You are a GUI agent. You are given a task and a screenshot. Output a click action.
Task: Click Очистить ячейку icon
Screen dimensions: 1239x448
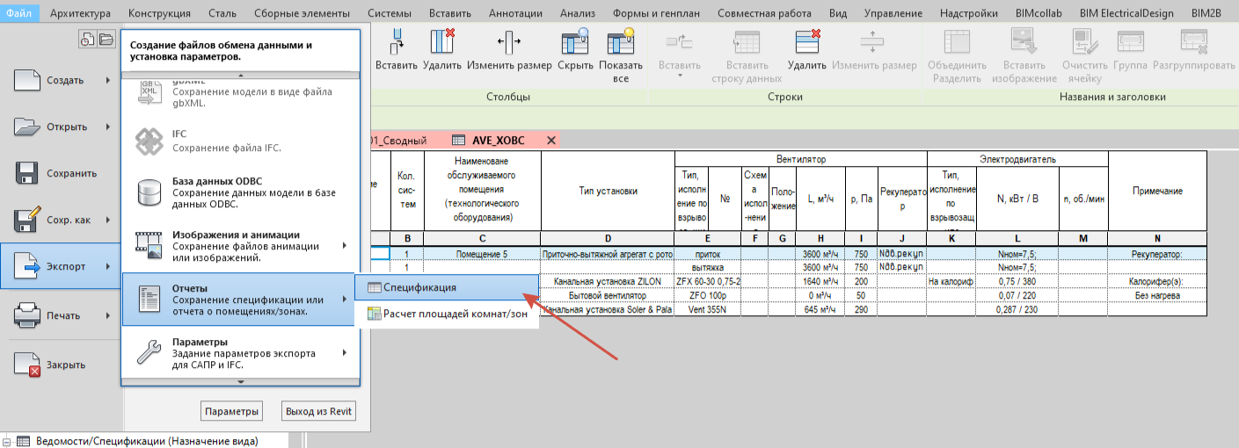(x=1084, y=42)
